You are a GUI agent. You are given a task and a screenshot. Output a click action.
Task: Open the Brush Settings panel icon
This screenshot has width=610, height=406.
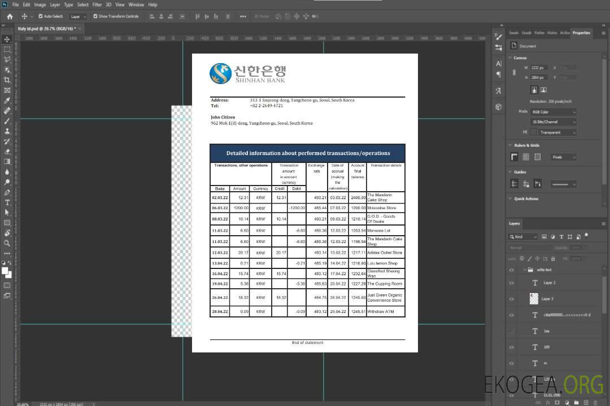point(499,37)
